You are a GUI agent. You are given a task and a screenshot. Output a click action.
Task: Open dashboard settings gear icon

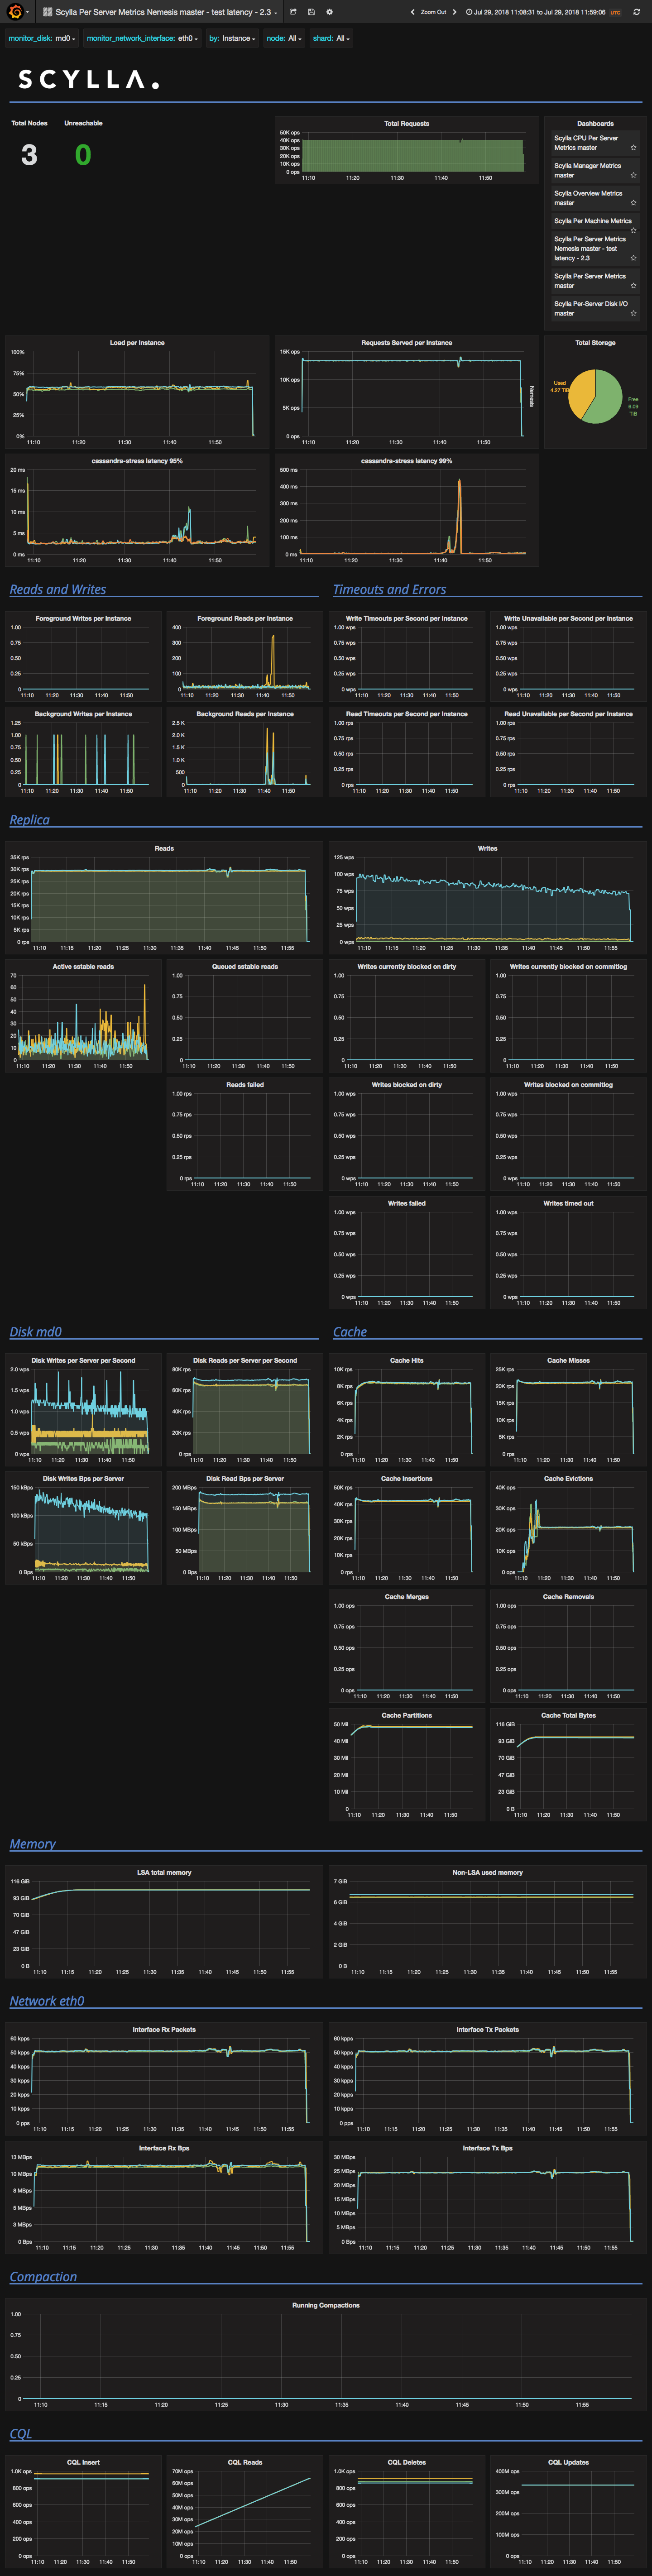tap(329, 12)
